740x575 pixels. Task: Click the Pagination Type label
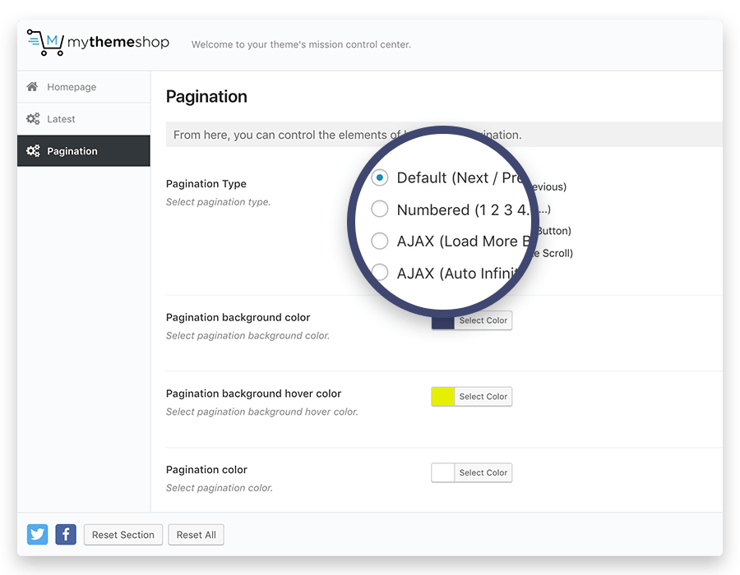(x=206, y=184)
